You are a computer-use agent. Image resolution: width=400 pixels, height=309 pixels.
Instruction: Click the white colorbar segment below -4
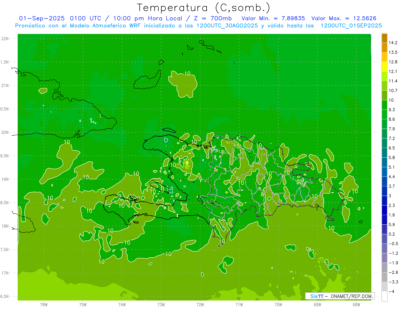pyautogui.click(x=384, y=296)
